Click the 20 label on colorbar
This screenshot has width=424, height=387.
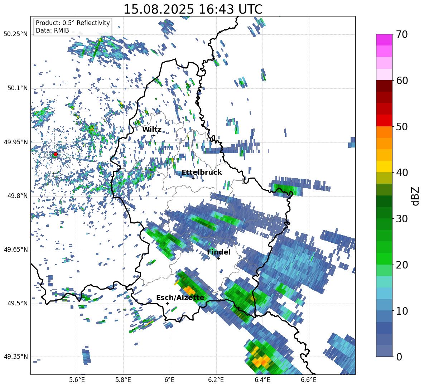pyautogui.click(x=401, y=265)
